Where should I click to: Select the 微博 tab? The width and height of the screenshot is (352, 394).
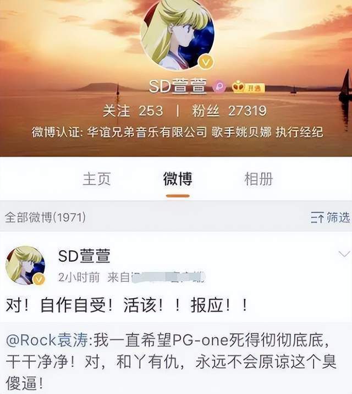point(178,179)
